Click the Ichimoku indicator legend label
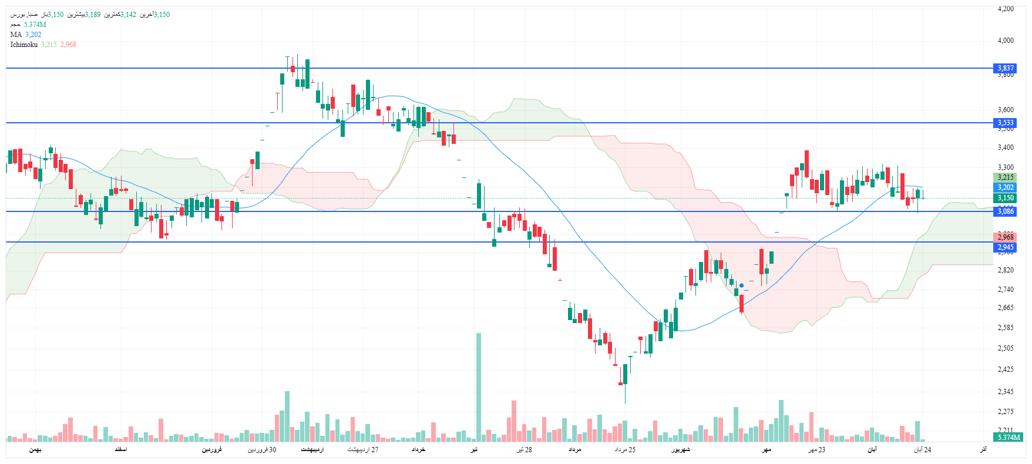Viewport: 1032px width, 464px height. pyautogui.click(x=23, y=45)
